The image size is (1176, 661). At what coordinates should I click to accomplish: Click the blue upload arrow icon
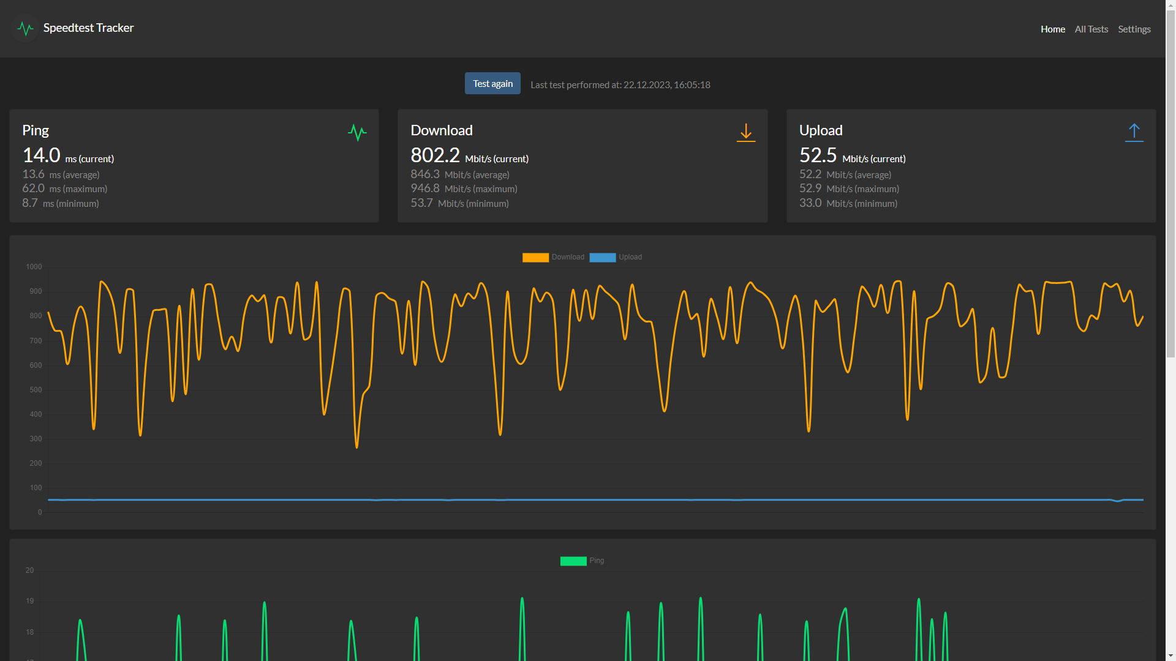click(1134, 132)
